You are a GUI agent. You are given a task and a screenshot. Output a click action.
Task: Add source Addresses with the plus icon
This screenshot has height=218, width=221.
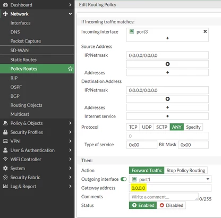tap(167, 72)
